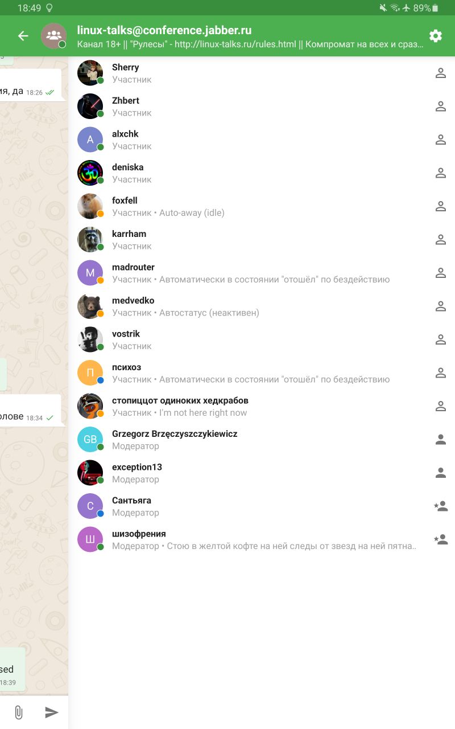Open Zhbert's avatar thumbnail
Image resolution: width=455 pixels, height=729 pixels.
[90, 106]
